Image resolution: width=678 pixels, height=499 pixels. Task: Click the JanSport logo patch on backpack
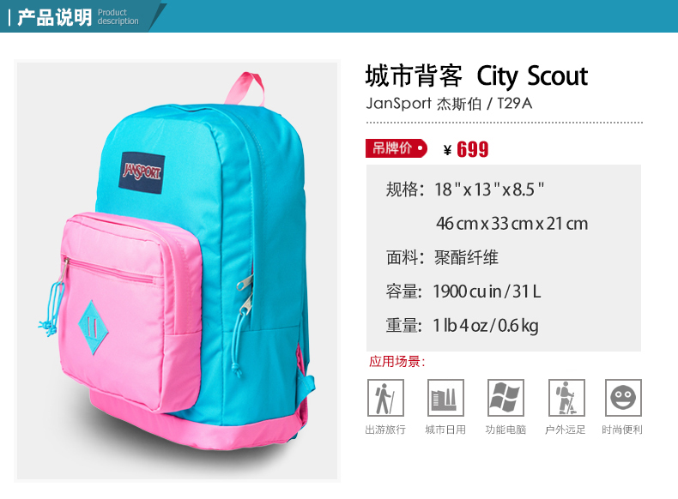coord(142,173)
